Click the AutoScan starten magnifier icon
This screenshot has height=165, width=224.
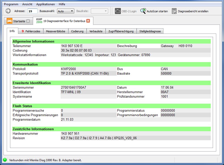pyautogui.click(x=143, y=11)
